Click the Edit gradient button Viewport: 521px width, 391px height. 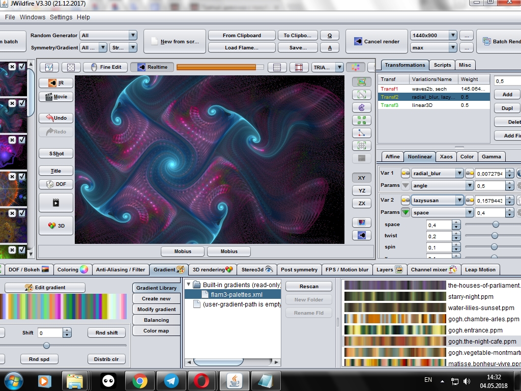click(x=45, y=288)
